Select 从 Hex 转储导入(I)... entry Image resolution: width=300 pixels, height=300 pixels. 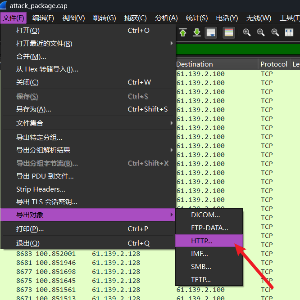click(88, 69)
